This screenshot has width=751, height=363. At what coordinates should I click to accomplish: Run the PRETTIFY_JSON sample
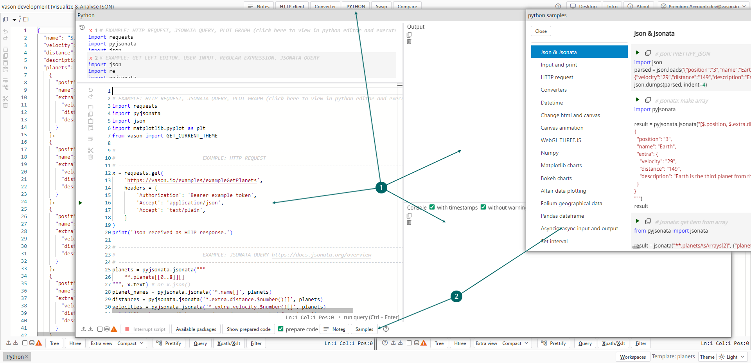click(638, 52)
